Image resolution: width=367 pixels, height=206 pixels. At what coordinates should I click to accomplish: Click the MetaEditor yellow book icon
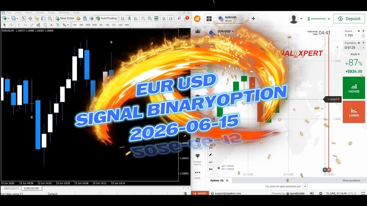pos(78,18)
